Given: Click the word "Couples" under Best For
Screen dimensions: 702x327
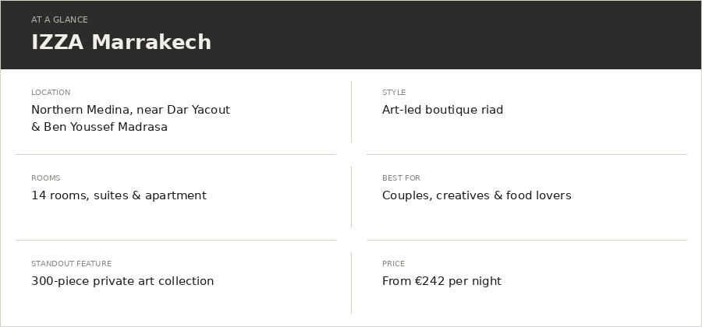Looking at the screenshot, I should 406,195.
